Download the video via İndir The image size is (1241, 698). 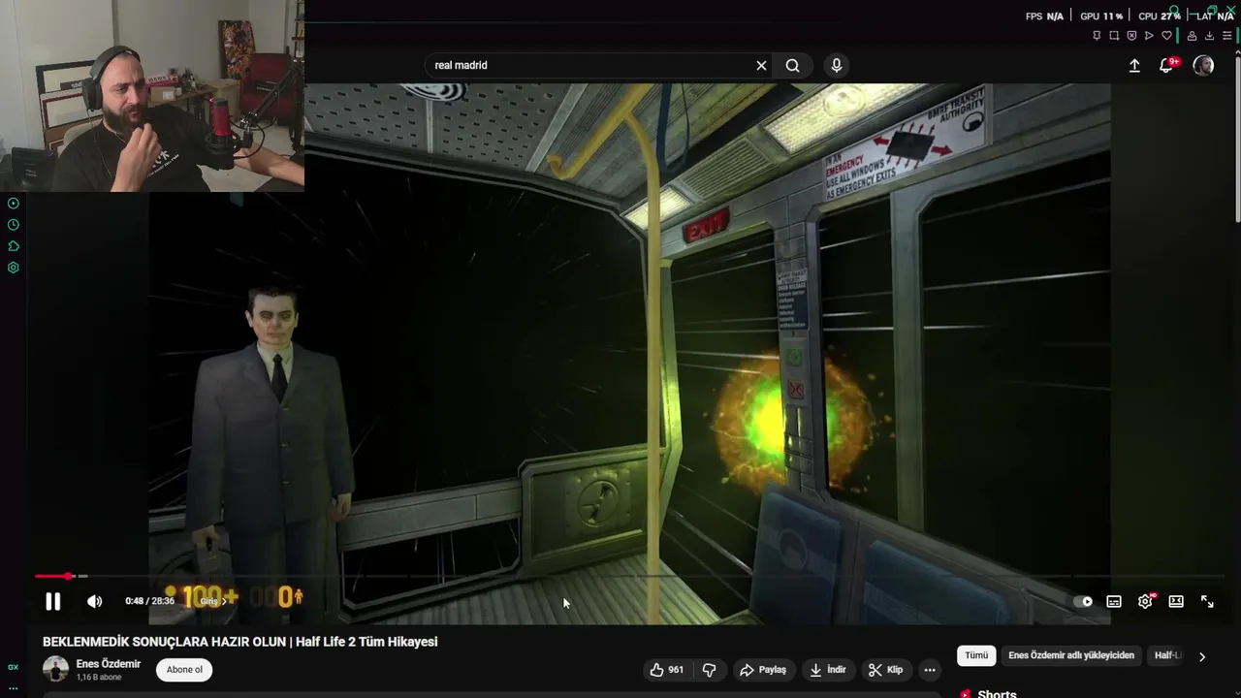coord(828,670)
